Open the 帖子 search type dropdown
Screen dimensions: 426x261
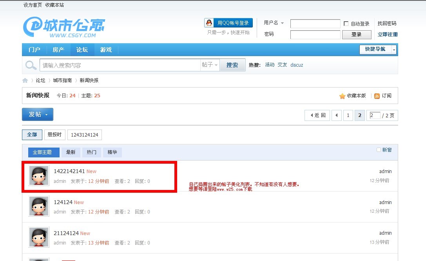click(x=210, y=65)
